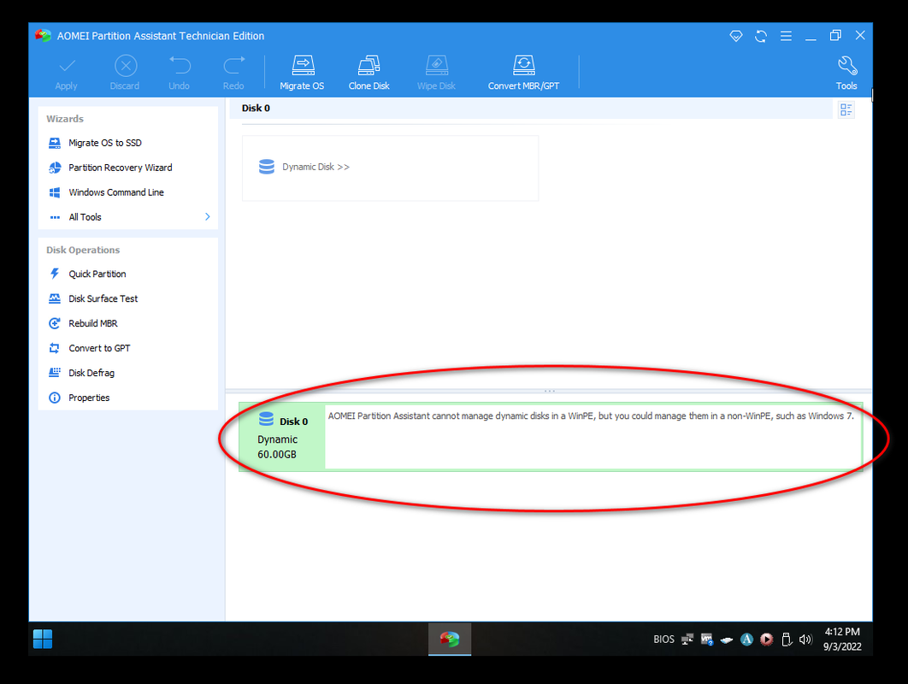908x684 pixels.
Task: Click the BIOS label in the system tray
Action: [663, 640]
